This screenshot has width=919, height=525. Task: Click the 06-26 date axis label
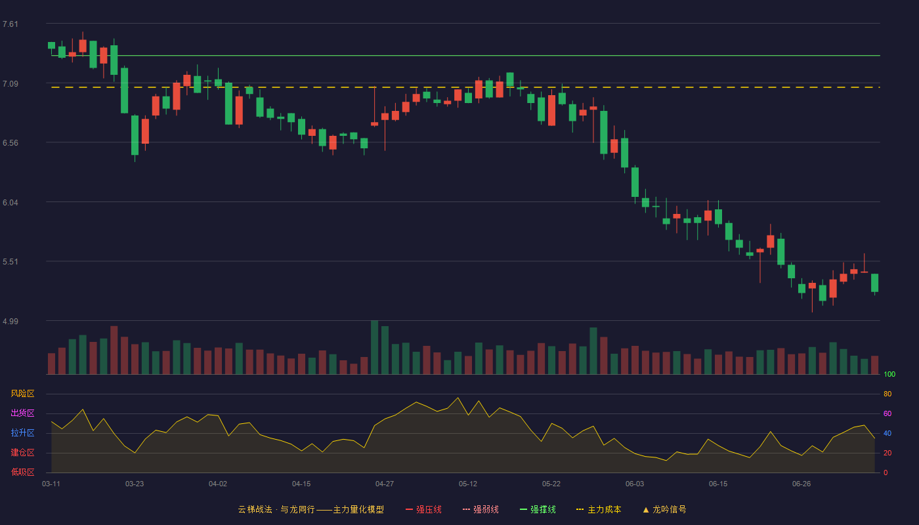click(801, 484)
